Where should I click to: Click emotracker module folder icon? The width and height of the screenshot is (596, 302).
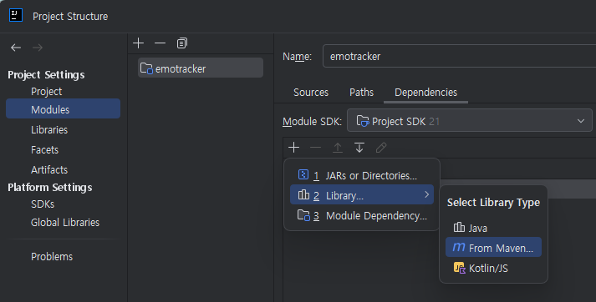click(146, 68)
